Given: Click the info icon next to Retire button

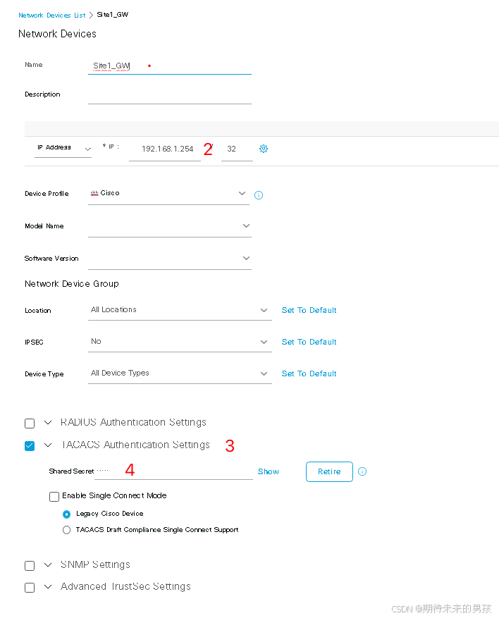Looking at the screenshot, I should coord(362,471).
